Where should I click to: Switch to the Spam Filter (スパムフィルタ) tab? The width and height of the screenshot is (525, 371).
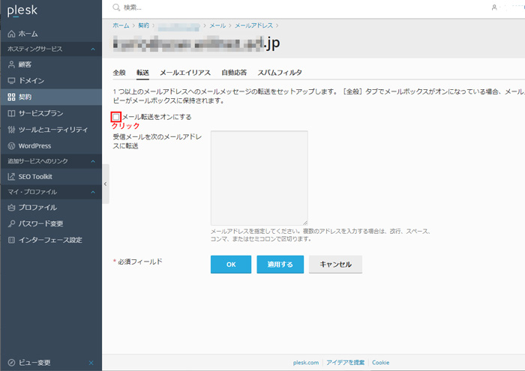(280, 73)
